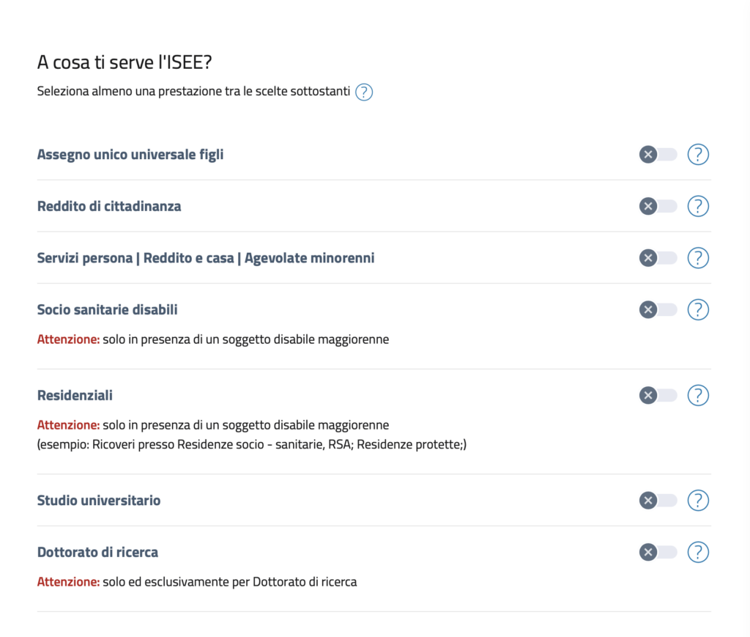Enable the Assegno unico universale figli toggle
This screenshot has height=637, width=750.
658,155
